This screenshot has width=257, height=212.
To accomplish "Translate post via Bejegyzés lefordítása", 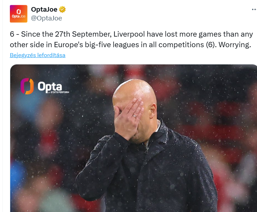I will click(37, 55).
